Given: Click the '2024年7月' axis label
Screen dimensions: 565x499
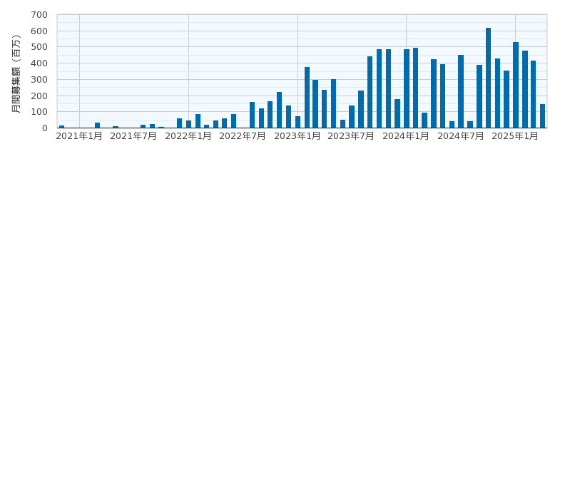Looking at the screenshot, I should [461, 136].
